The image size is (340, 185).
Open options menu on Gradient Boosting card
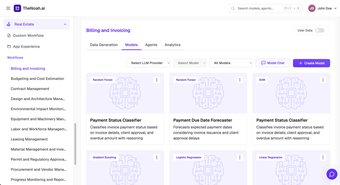(x=157, y=157)
